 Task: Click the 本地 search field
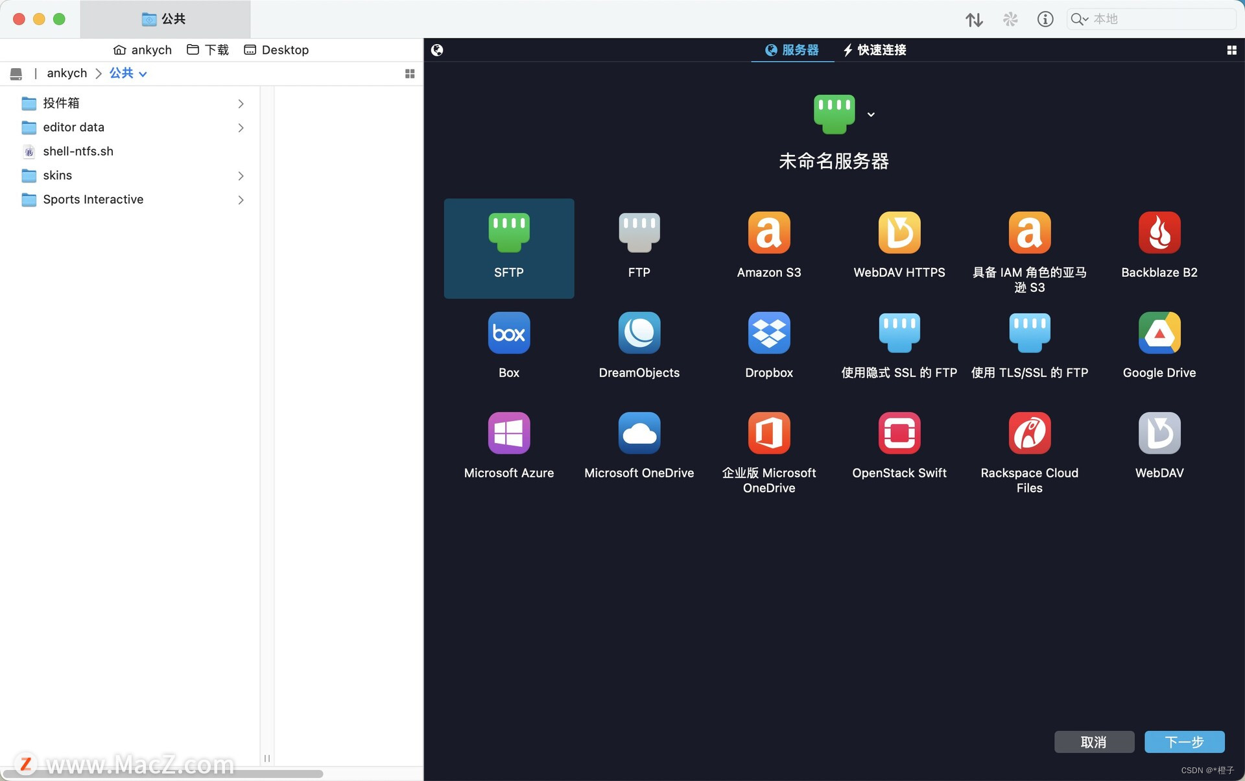click(1151, 19)
